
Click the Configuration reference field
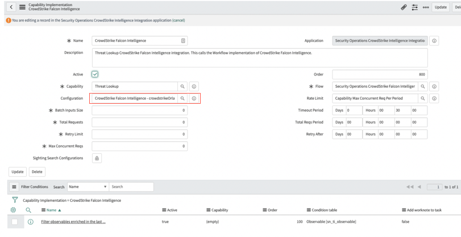pyautogui.click(x=135, y=98)
